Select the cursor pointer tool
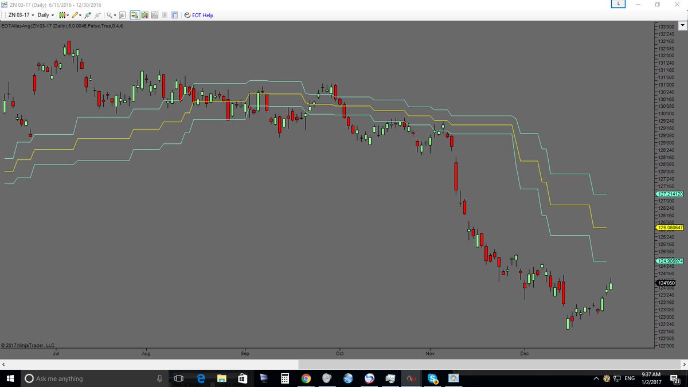Viewport: 688px width, 387px height. [109, 15]
